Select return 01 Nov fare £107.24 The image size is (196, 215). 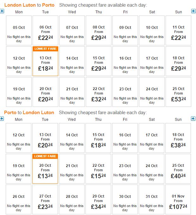tap(178, 199)
